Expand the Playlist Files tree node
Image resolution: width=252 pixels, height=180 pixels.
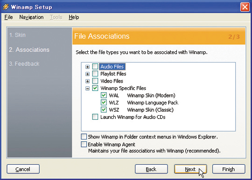87,74
